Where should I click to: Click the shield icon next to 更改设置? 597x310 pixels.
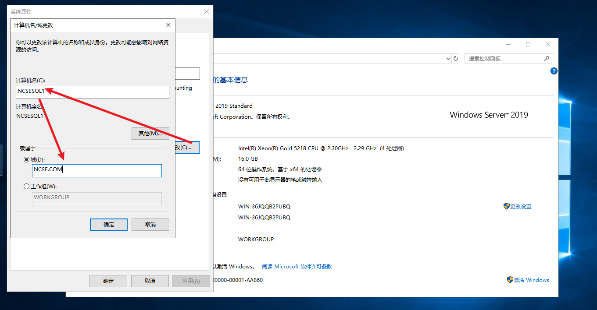(506, 206)
